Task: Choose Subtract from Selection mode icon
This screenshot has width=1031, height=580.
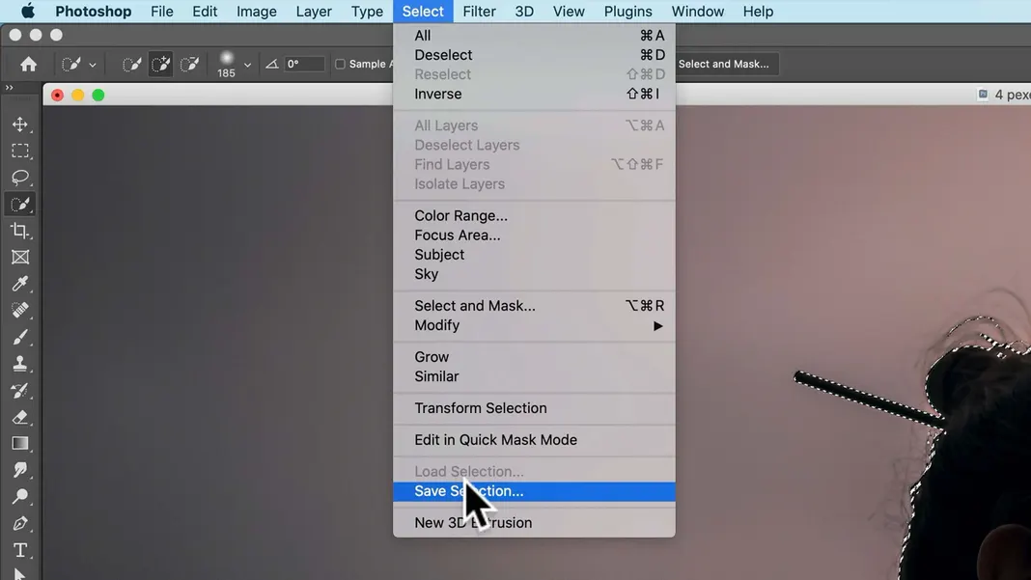Action: point(189,64)
